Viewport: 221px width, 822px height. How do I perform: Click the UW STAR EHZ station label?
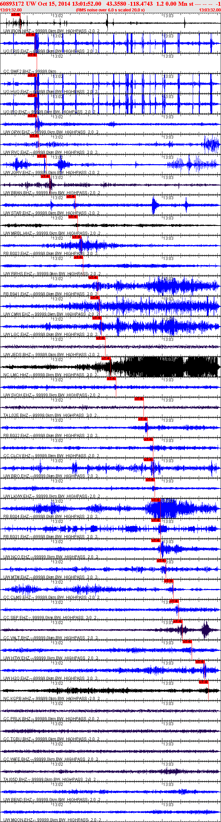tap(17, 213)
